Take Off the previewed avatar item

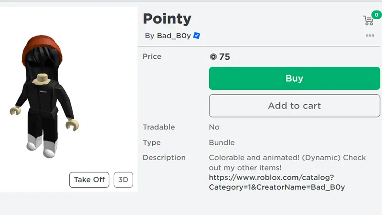(89, 180)
